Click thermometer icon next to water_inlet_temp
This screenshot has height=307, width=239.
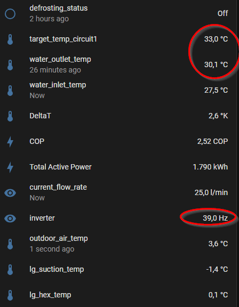coord(10,91)
